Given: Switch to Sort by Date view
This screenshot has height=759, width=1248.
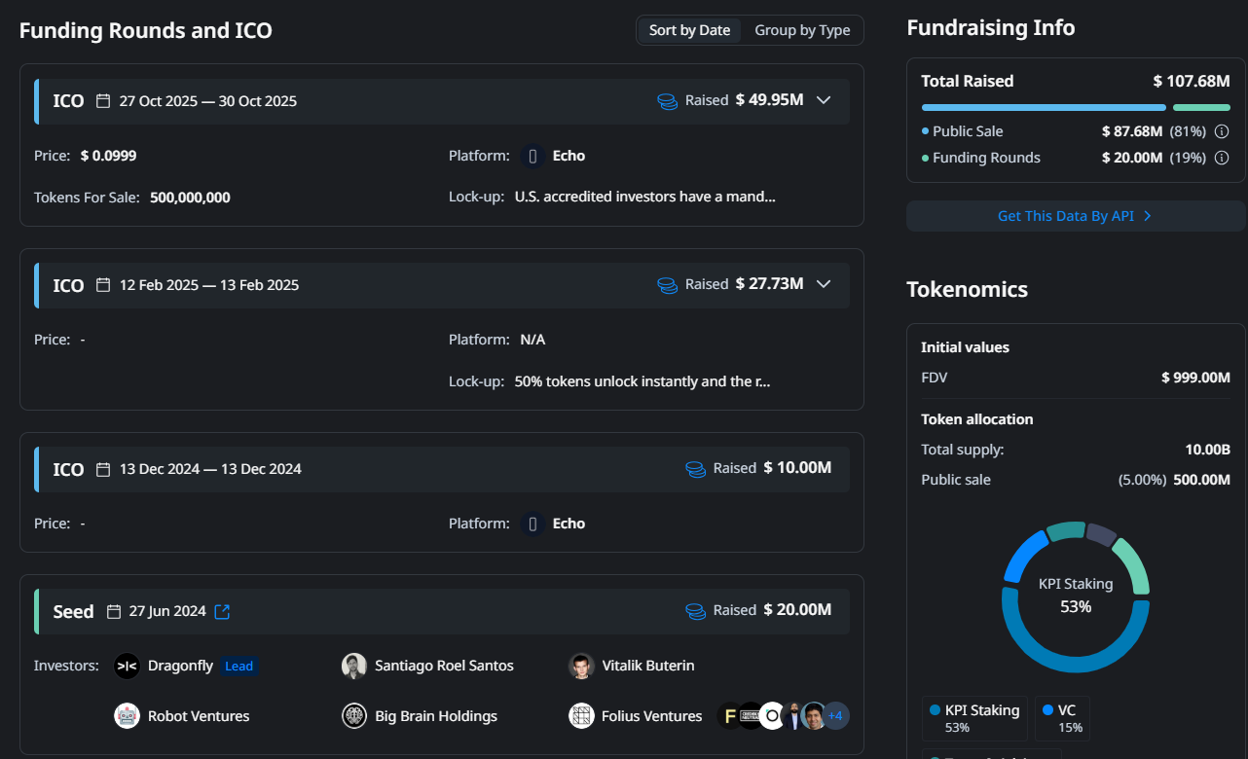Looking at the screenshot, I should (689, 30).
